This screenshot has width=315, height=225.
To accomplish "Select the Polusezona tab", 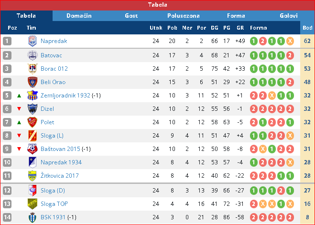I will (x=184, y=16).
